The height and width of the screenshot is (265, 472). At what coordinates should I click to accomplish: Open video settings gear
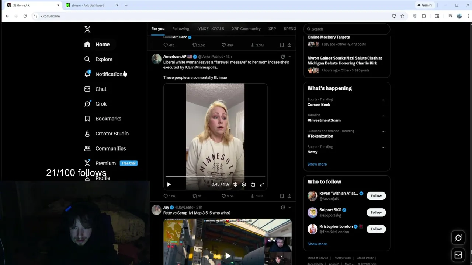pyautogui.click(x=244, y=184)
